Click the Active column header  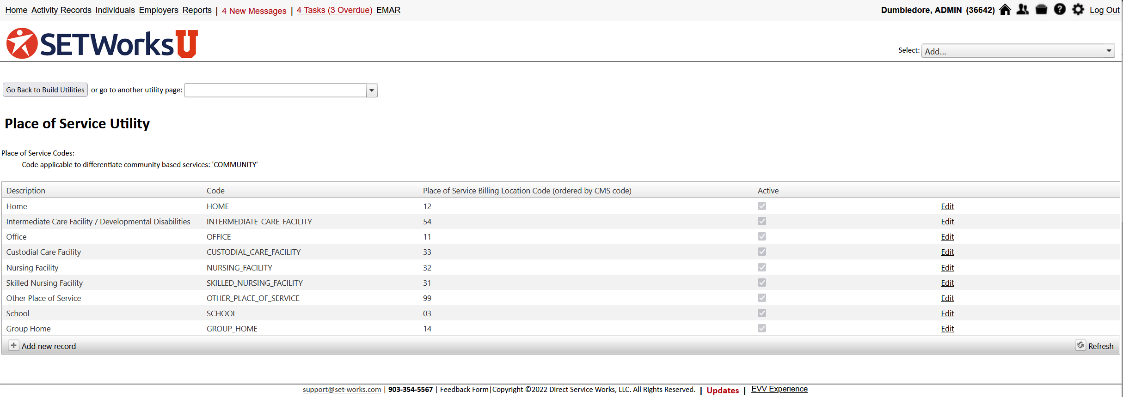(768, 191)
